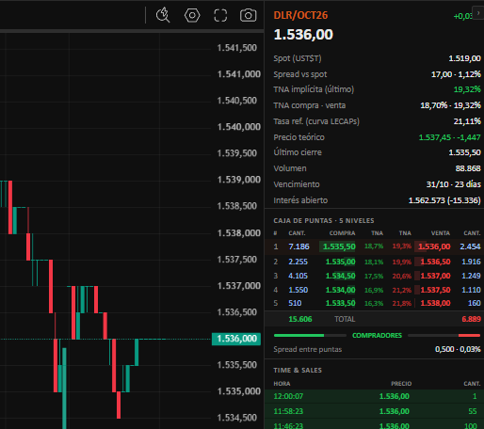
Task: Collapse the side panel with chevron
Action: pos(478,13)
